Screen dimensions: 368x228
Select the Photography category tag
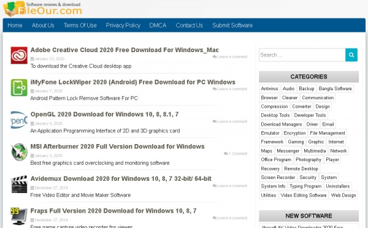[309, 159]
